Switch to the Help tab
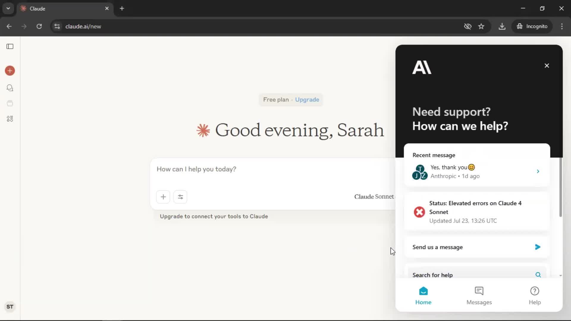The image size is (571, 321). click(x=534, y=295)
